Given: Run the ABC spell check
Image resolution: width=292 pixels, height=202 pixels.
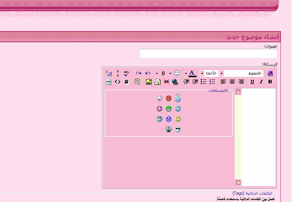Looking at the screenshot, I should coord(127,73).
